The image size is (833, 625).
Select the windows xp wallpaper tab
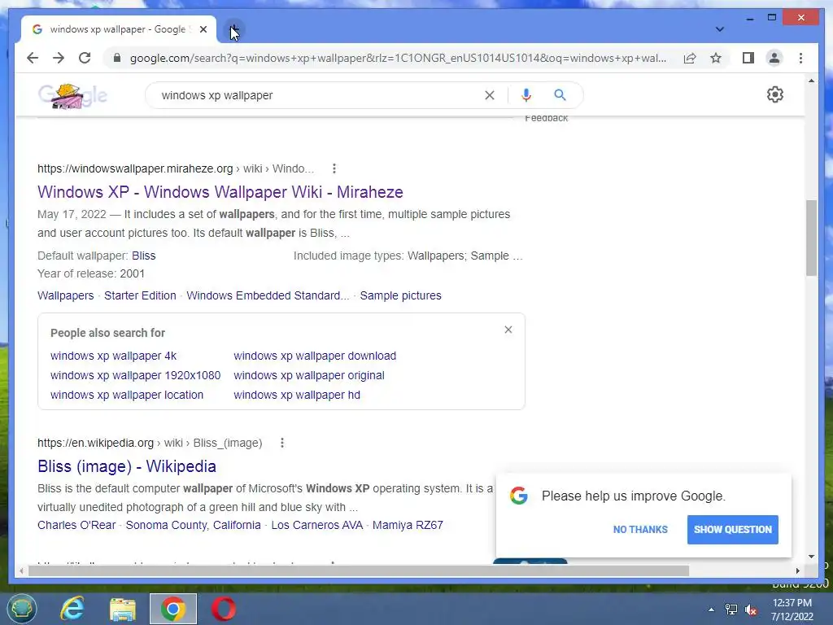(x=118, y=29)
